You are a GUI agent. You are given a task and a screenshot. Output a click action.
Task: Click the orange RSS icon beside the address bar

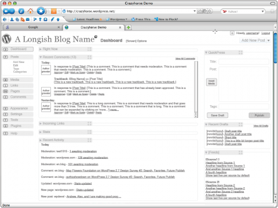[x=54, y=12]
